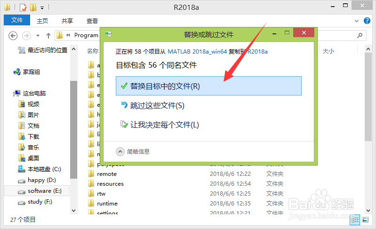Image resolution: width=376 pixels, height=229 pixels.
Task: Switch to the 共享 ribbon tab
Action: [x=67, y=21]
